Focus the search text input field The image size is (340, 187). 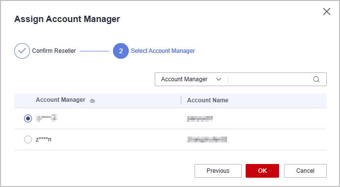click(x=270, y=79)
